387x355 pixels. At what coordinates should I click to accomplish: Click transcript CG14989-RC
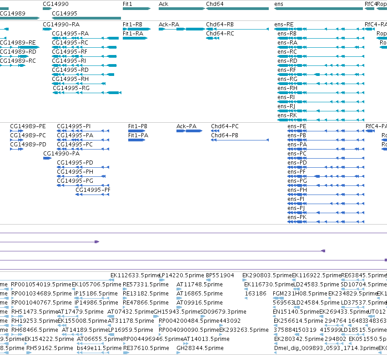coord(18,61)
